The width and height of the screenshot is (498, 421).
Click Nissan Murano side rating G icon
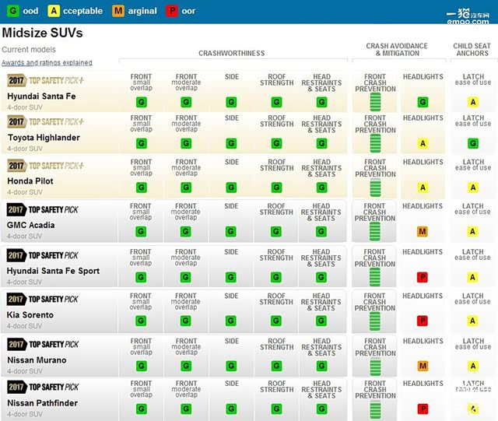pos(231,366)
